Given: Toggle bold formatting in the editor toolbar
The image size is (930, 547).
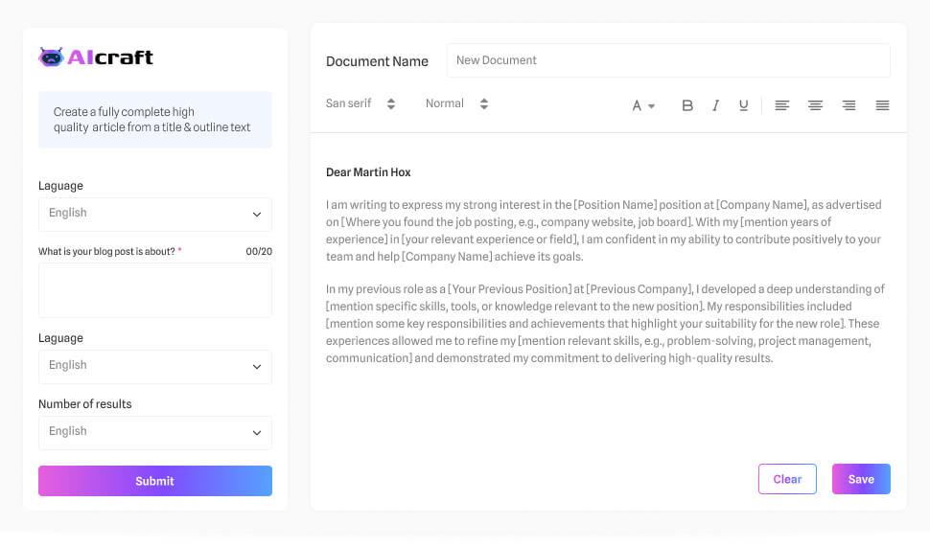Looking at the screenshot, I should click(x=686, y=105).
